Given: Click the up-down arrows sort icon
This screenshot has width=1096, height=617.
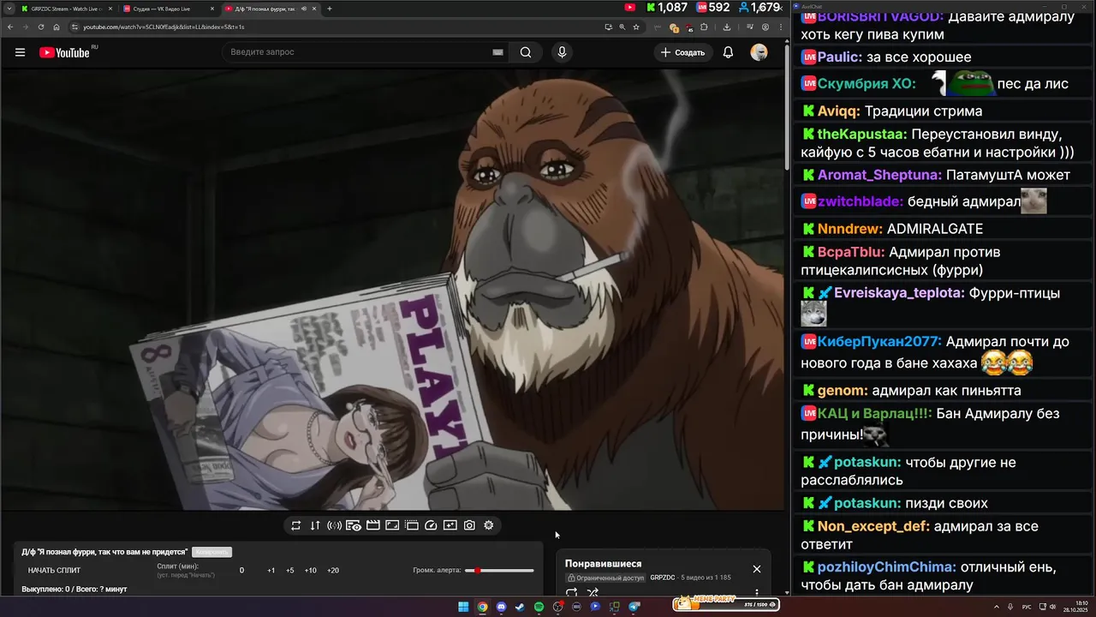Looking at the screenshot, I should (x=315, y=525).
